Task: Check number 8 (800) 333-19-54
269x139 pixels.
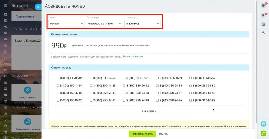Action: (91, 78)
